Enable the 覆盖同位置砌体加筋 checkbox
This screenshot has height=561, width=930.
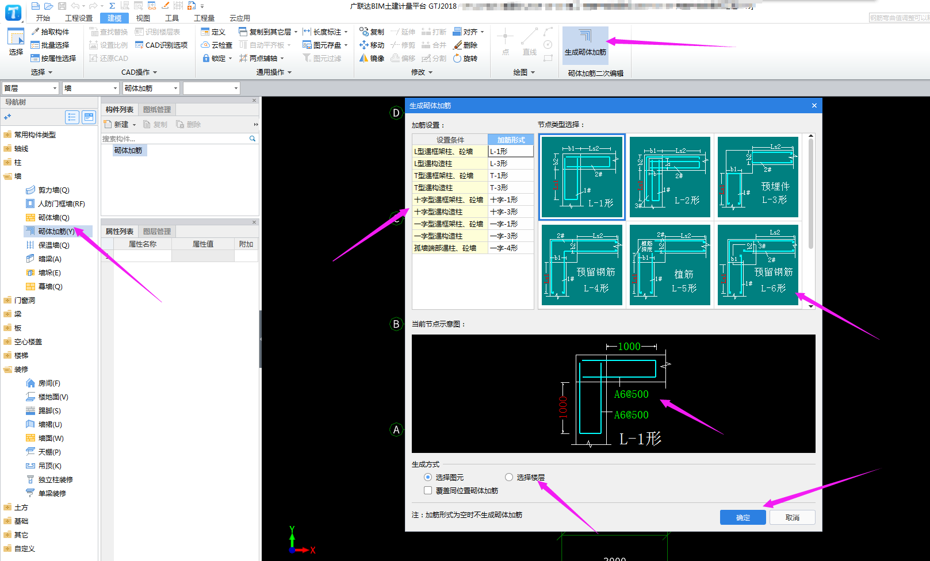[427, 490]
